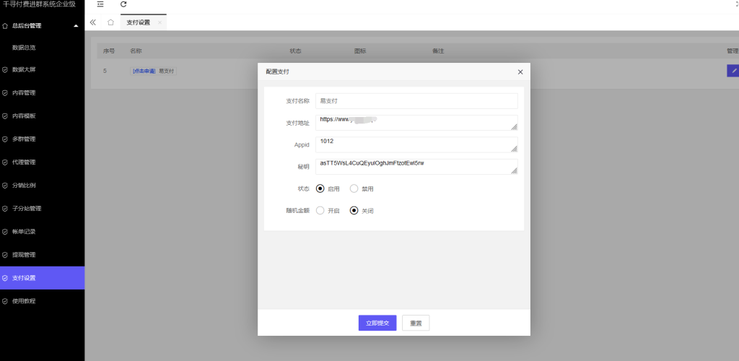Click the sidebar collapse menu icon
The width and height of the screenshot is (739, 361).
pyautogui.click(x=100, y=4)
